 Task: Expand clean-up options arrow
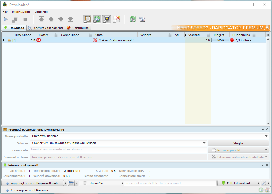click(x=76, y=183)
